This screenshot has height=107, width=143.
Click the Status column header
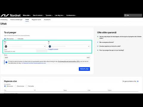[x=110, y=90]
